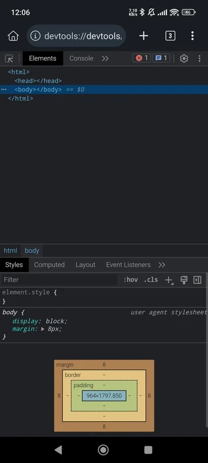Toggle the :hov element state panel

(x=131, y=280)
